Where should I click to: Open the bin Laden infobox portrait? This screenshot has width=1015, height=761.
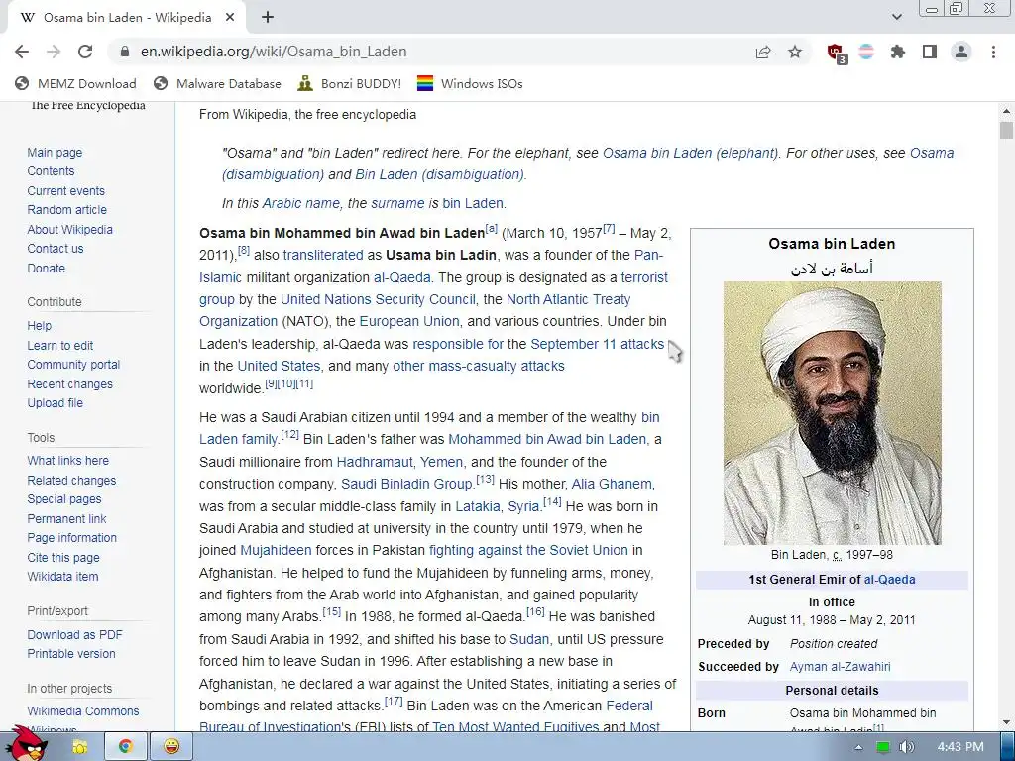tap(833, 413)
